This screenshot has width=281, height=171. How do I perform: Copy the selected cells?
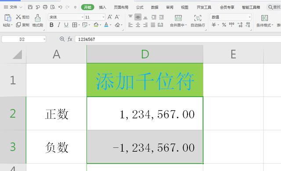point(22,25)
